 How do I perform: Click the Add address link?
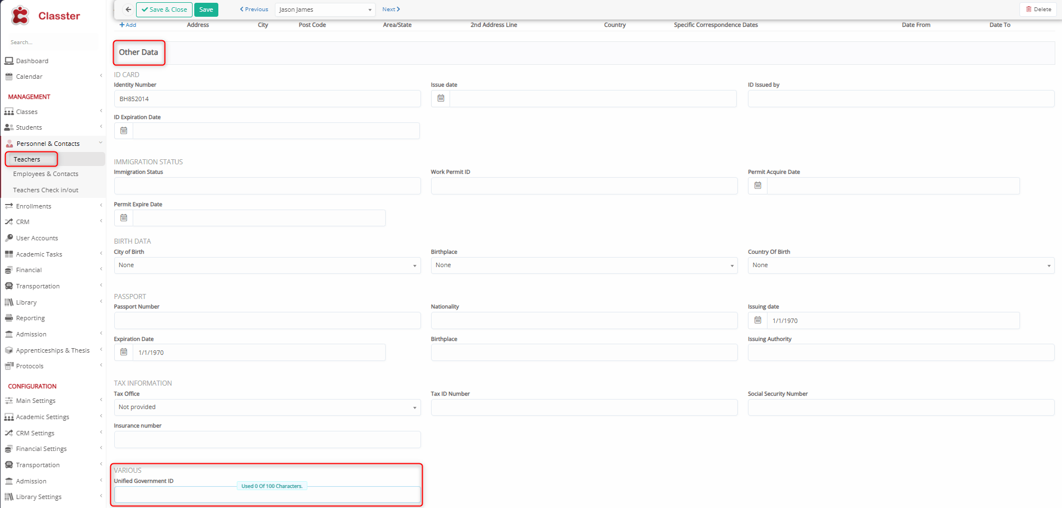tap(128, 25)
